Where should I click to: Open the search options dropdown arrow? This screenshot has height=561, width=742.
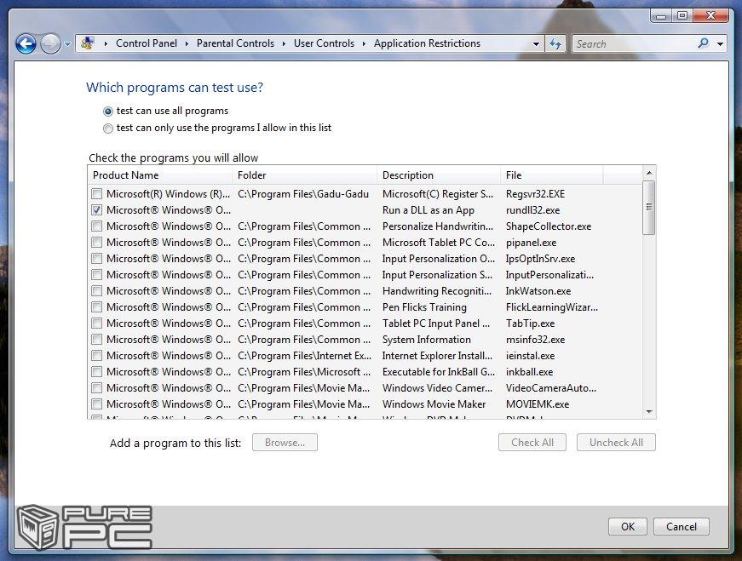pyautogui.click(x=720, y=44)
